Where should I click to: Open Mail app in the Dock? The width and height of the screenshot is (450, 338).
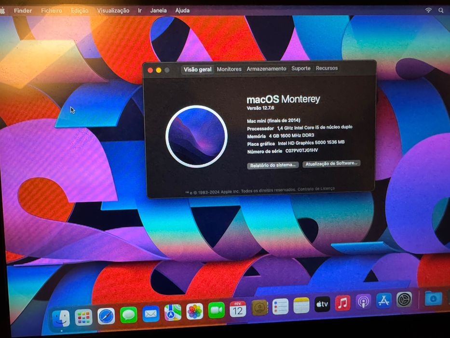150,313
